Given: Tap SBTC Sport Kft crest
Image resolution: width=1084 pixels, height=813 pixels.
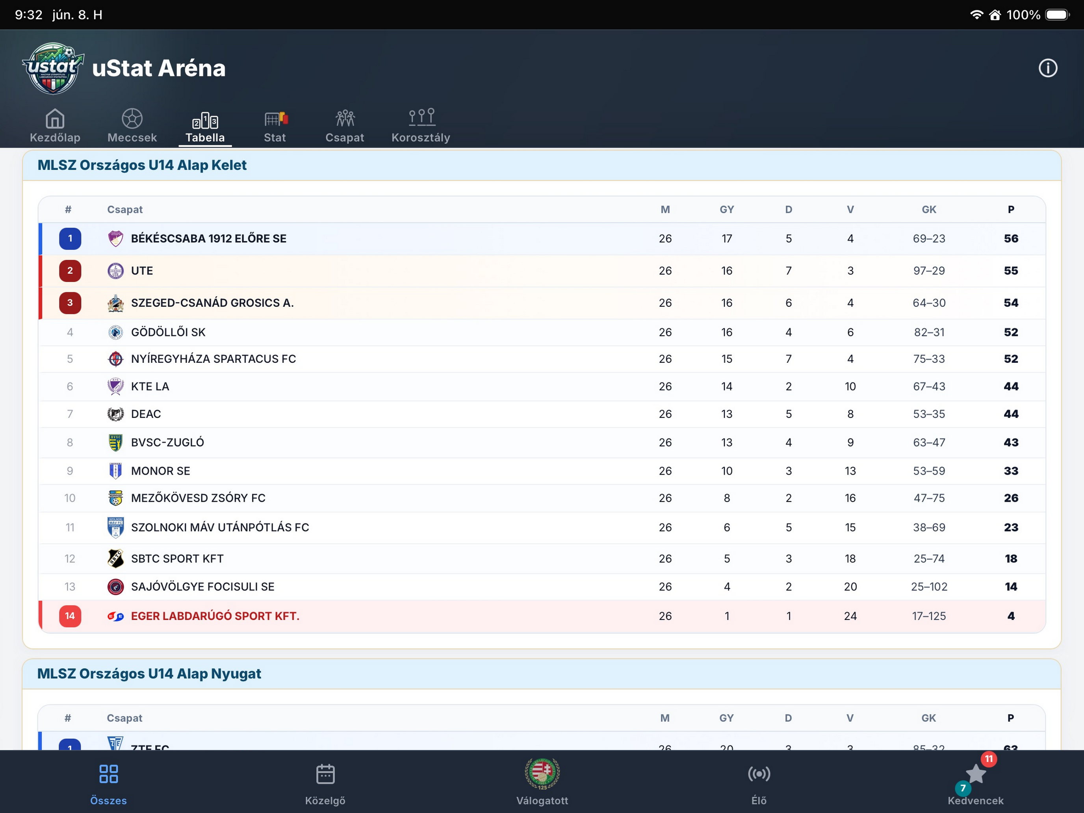Looking at the screenshot, I should tap(116, 559).
